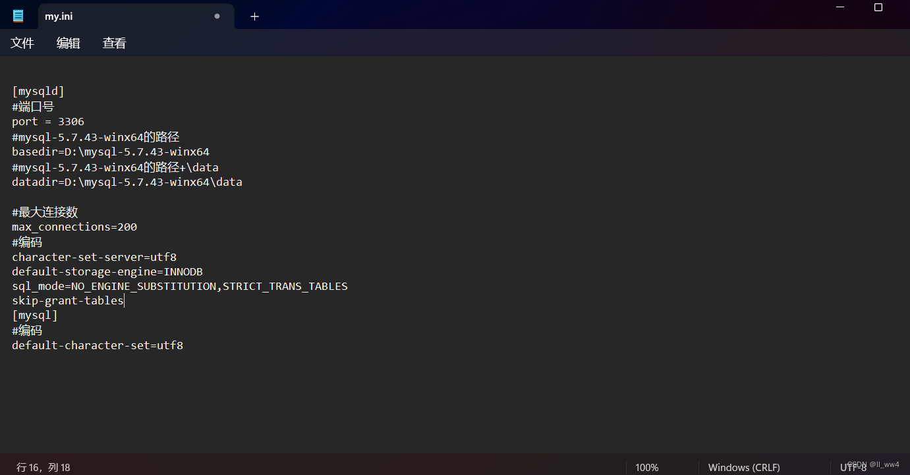Viewport: 910px width, 475px height.
Task: Click the basedir=D:\mysql-5.7.43-winx64 line
Action: pyautogui.click(x=111, y=152)
